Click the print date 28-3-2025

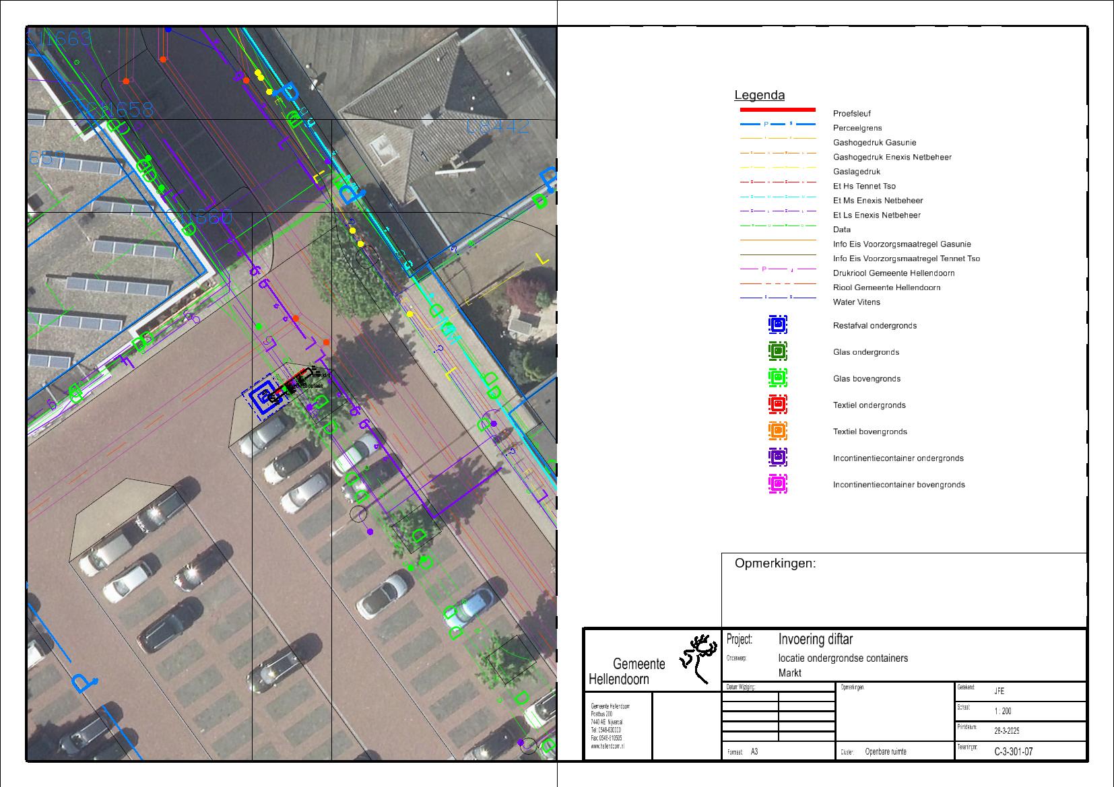pyautogui.click(x=1008, y=731)
